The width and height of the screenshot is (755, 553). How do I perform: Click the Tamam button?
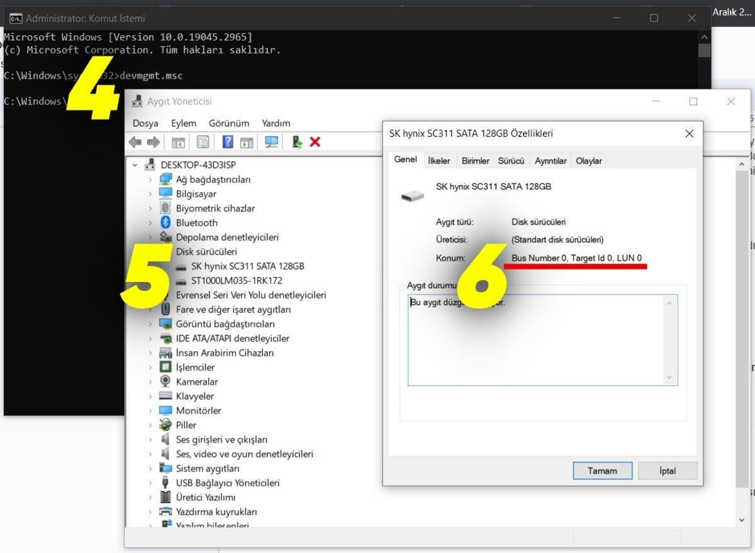[x=601, y=471]
